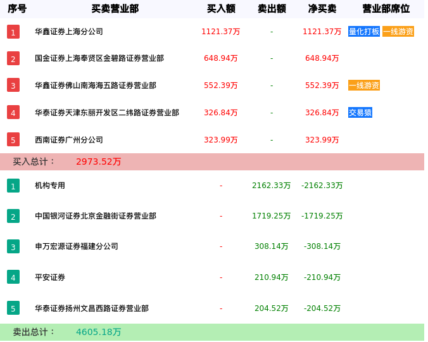428x342 pixels.
Task: Click buy amount 552.39万 under 买入额
Action: 221,85
